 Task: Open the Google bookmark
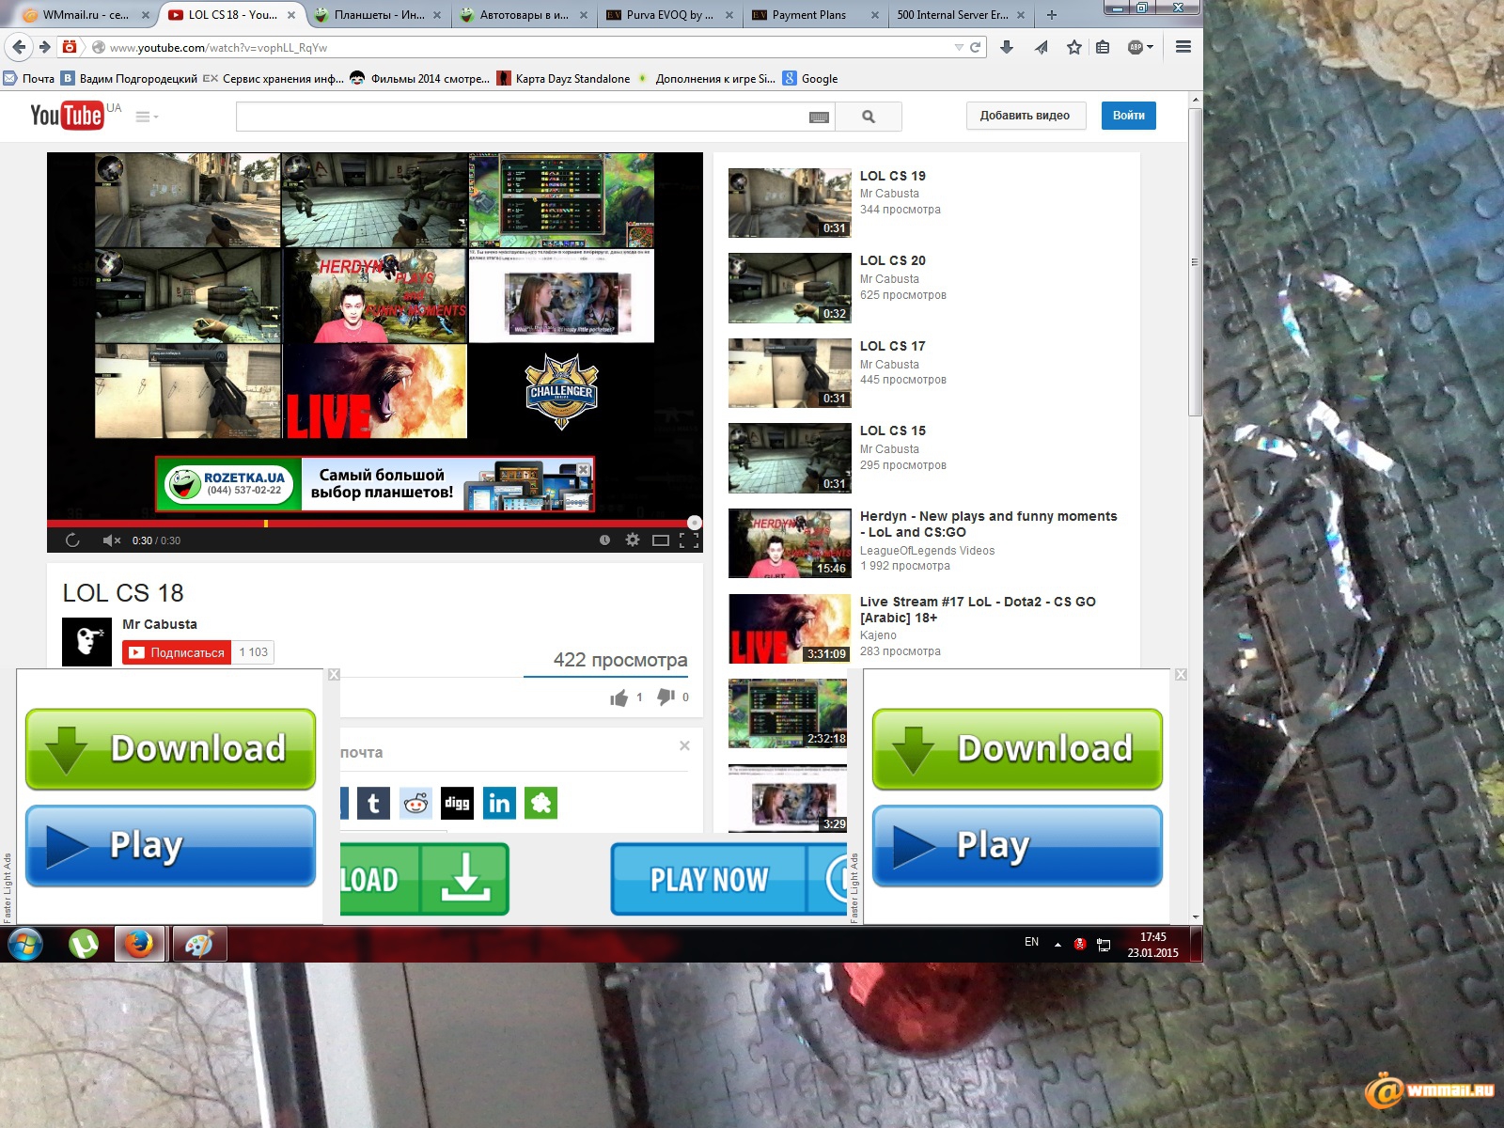pos(810,79)
